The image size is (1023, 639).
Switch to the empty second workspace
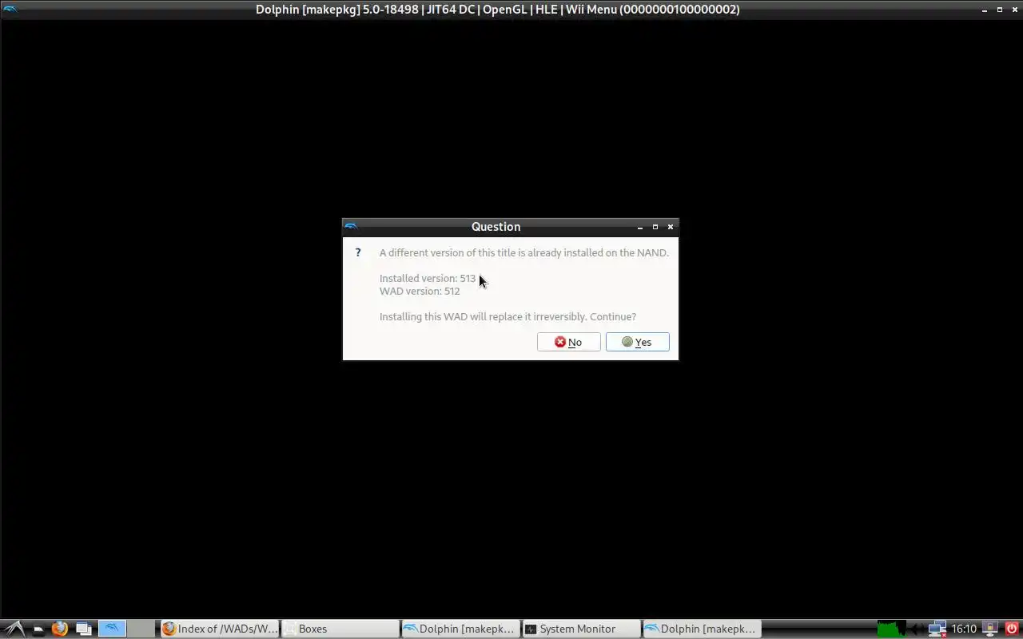tap(141, 629)
